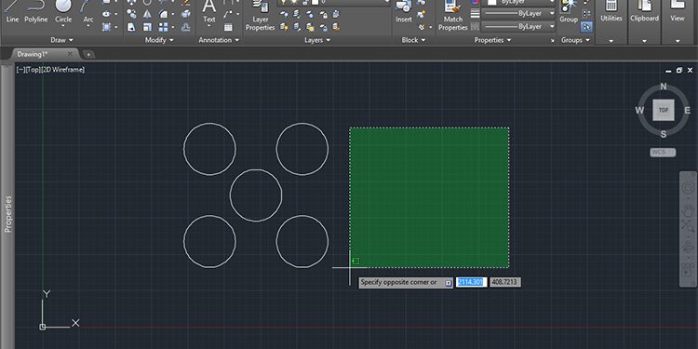
Task: Open the Layer Properties manager
Action: click(x=261, y=16)
